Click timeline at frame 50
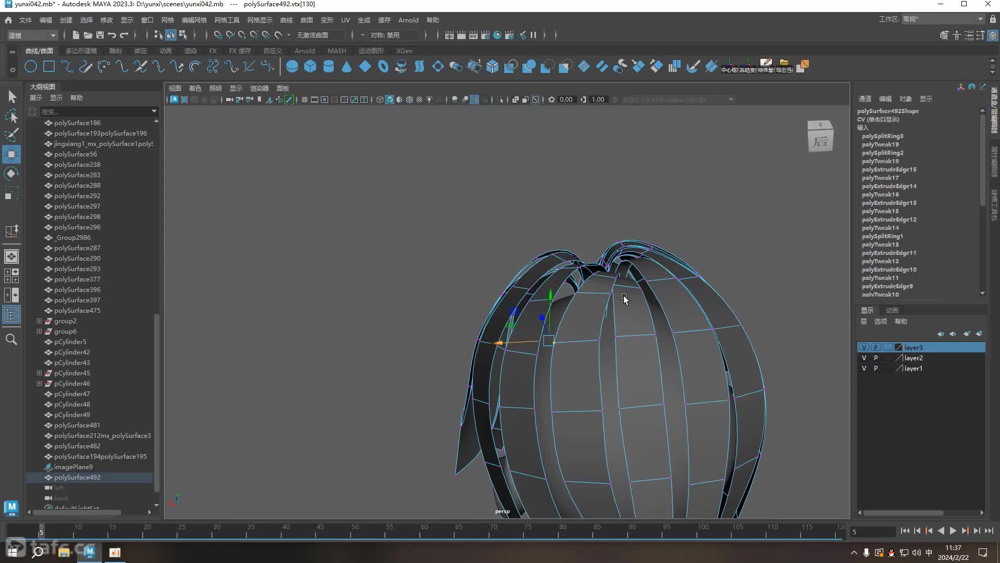This screenshot has height=563, width=1000. pos(355,531)
